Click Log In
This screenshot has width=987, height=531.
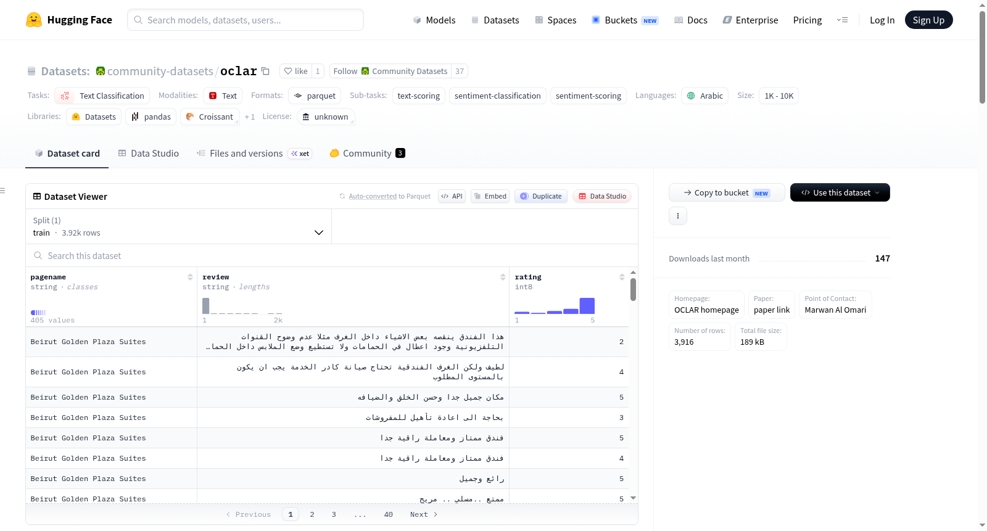(x=882, y=20)
